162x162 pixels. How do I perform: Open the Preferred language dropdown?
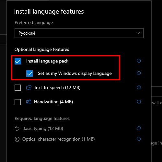[x=79, y=33]
